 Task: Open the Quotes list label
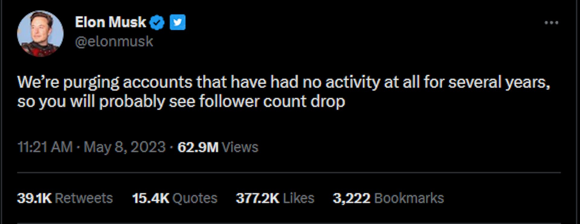pyautogui.click(x=195, y=198)
